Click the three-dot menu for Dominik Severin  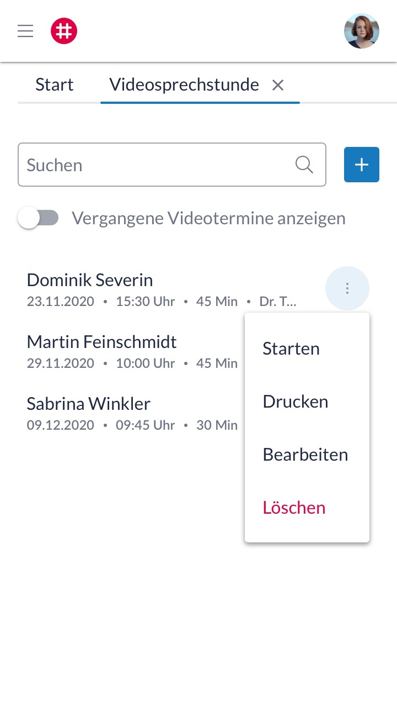347,288
